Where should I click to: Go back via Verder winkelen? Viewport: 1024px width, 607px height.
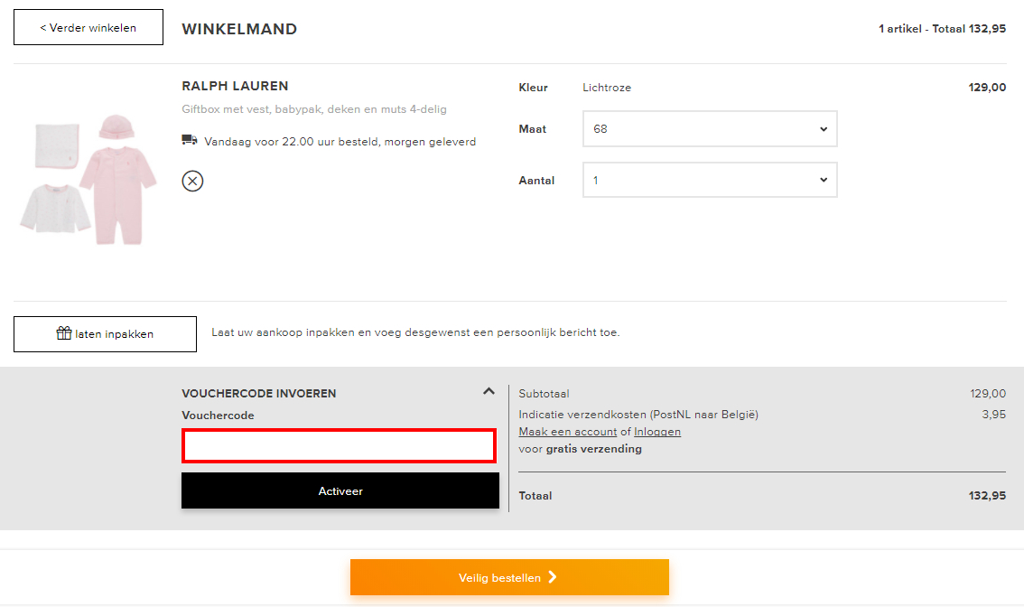(x=88, y=27)
